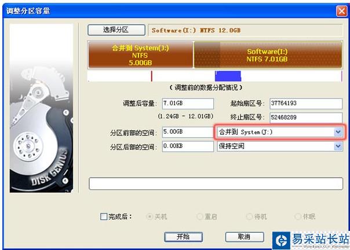The height and width of the screenshot is (250, 350).
Task: Choose the 待机 radio option
Action: 249,216
